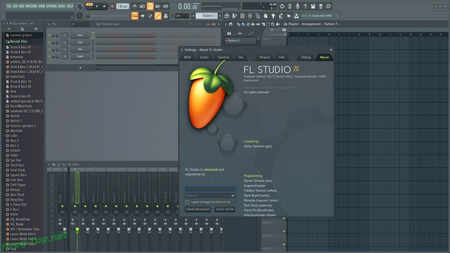Toggle password visibility eye icon

click(233, 195)
